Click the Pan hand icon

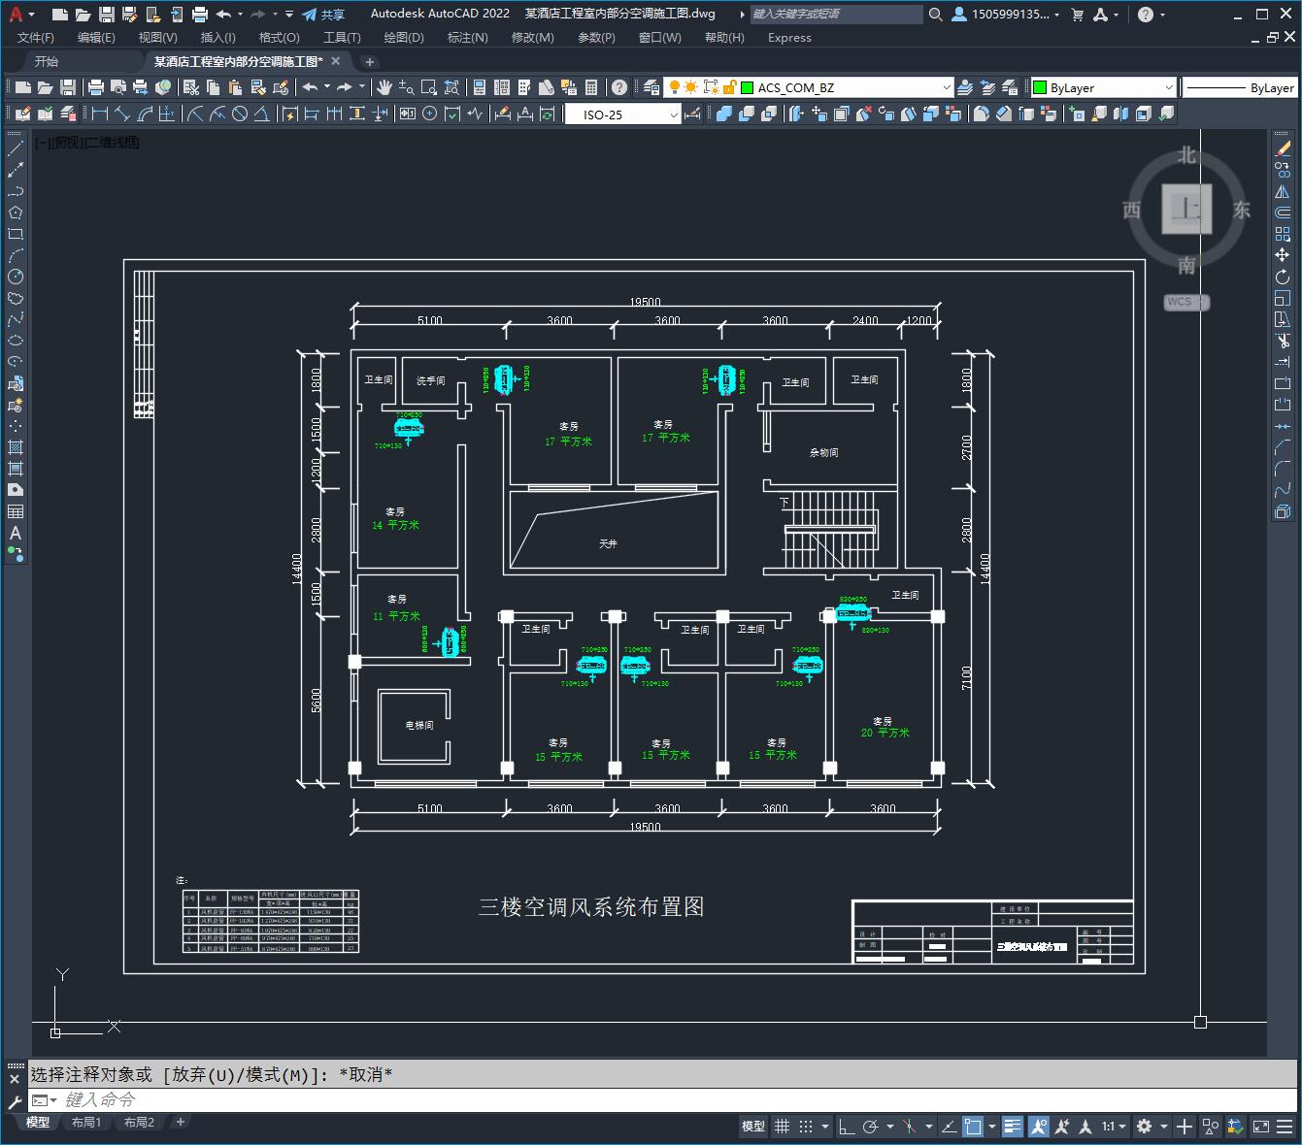click(x=384, y=87)
